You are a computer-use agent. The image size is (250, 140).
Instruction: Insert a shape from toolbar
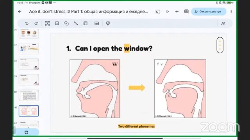[x=66, y=23]
